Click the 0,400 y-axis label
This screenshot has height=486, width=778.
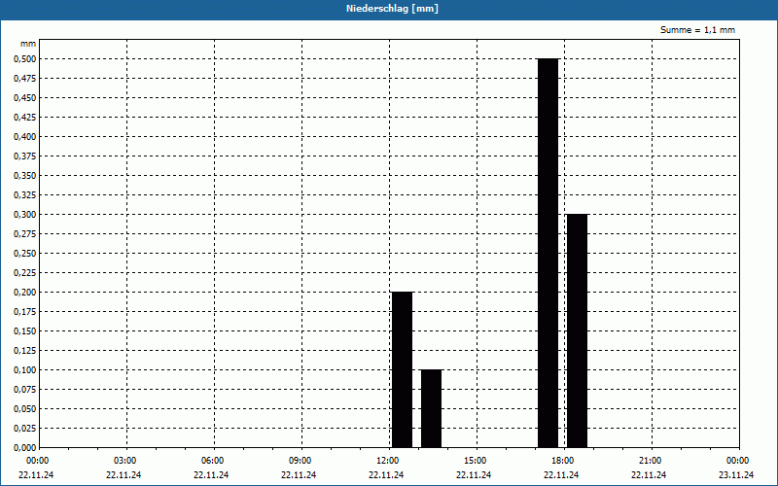pyautogui.click(x=25, y=137)
